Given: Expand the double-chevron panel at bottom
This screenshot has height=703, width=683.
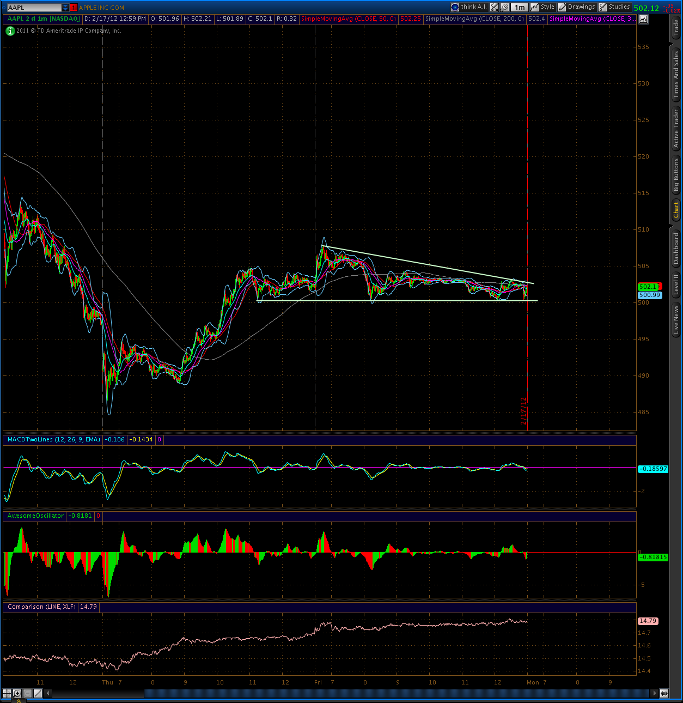Looking at the screenshot, I should coord(18,701).
